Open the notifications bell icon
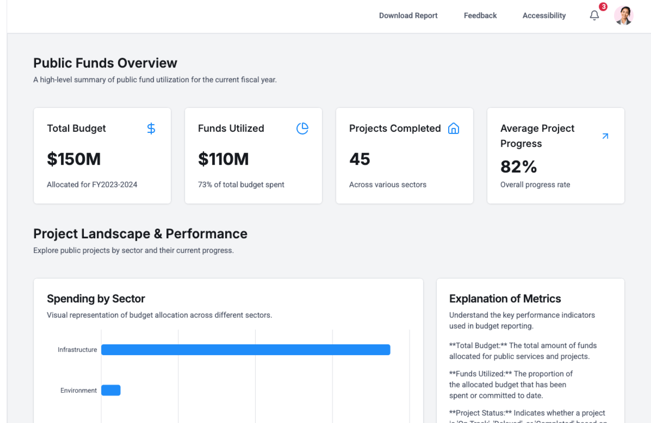The width and height of the screenshot is (651, 423). coord(594,16)
